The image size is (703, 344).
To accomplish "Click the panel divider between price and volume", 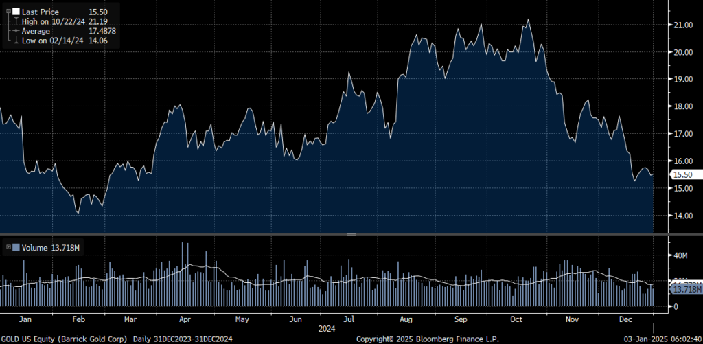I will [351, 235].
